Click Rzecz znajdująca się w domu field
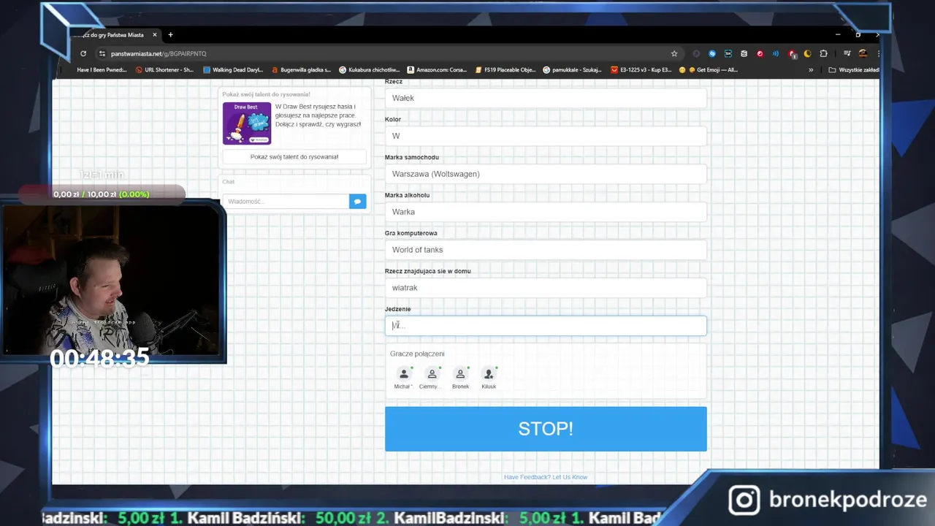This screenshot has height=526, width=935. (546, 288)
